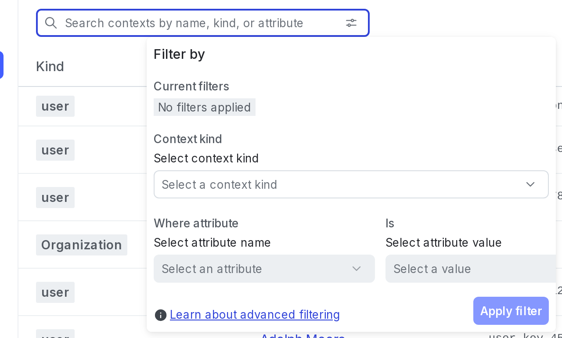Click the Filter by panel heading
Screen dimensions: 562x338
tap(179, 54)
